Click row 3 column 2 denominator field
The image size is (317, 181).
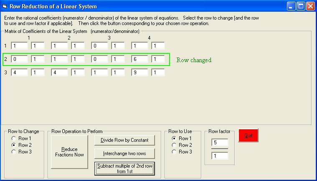78,73
